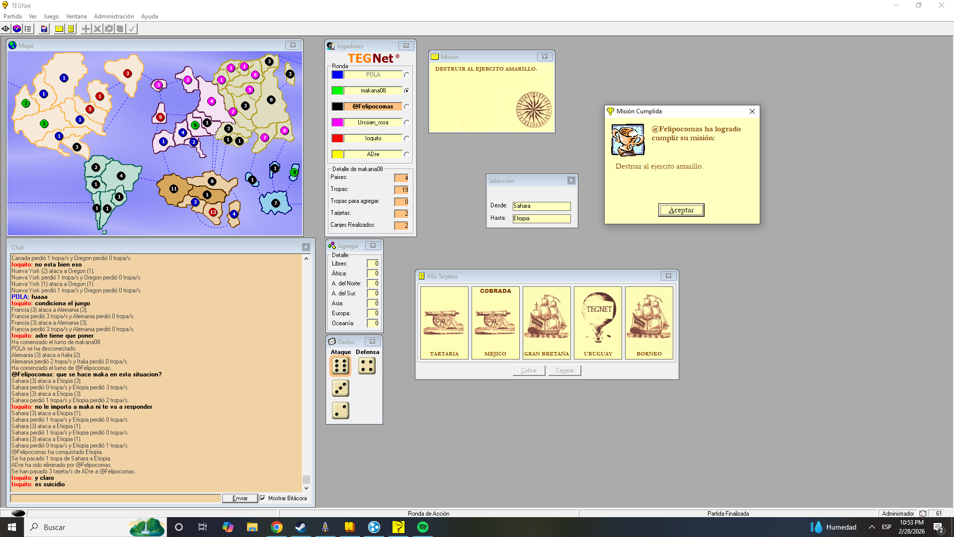954x537 pixels.
Task: Open the yellow cards toolbar icon
Action: 71,29
